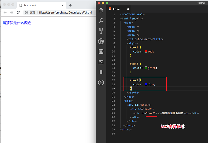Reload the page in the browser
The height and width of the screenshot is (143, 208).
coord(18,13)
